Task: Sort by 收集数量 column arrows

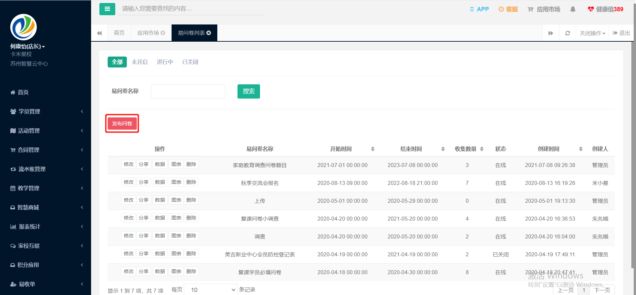Action: (x=482, y=149)
